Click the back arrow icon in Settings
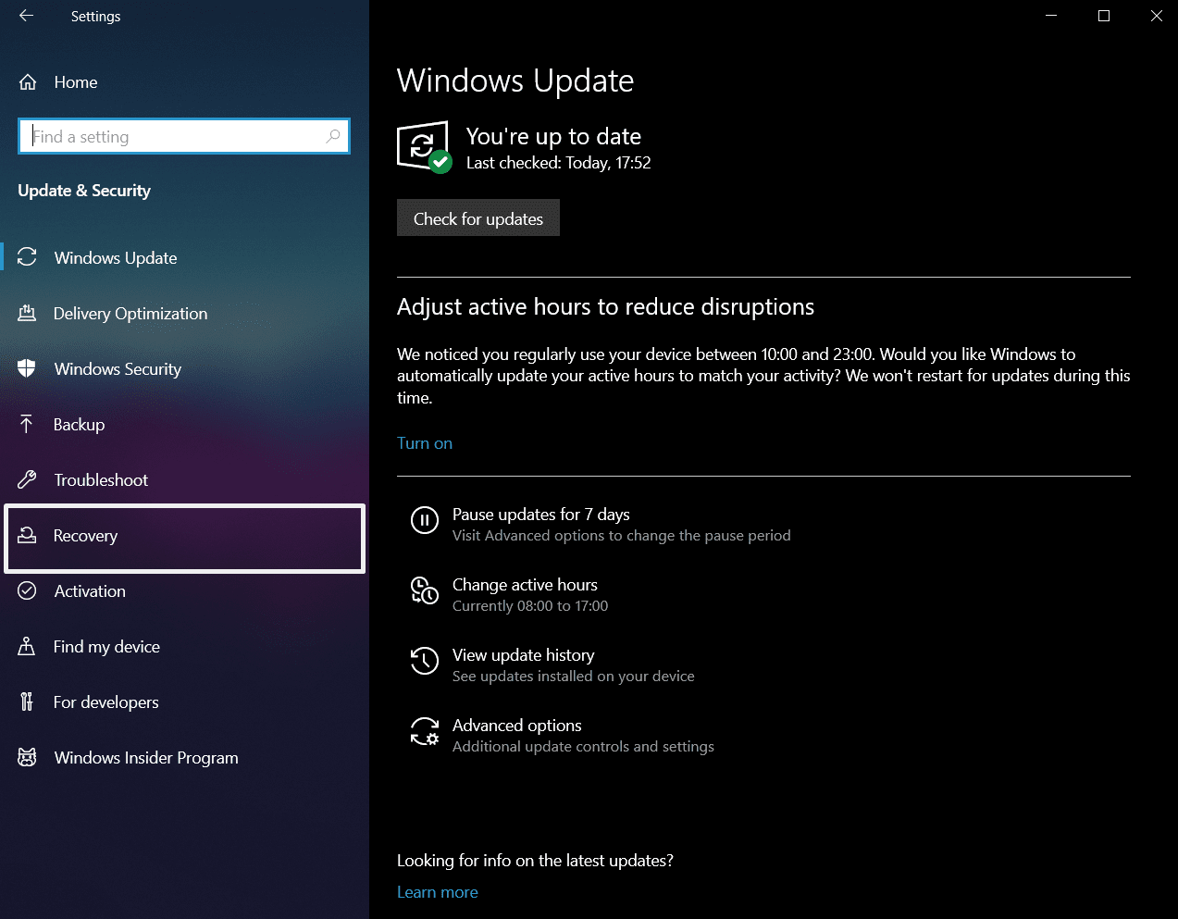The width and height of the screenshot is (1178, 919). click(26, 16)
